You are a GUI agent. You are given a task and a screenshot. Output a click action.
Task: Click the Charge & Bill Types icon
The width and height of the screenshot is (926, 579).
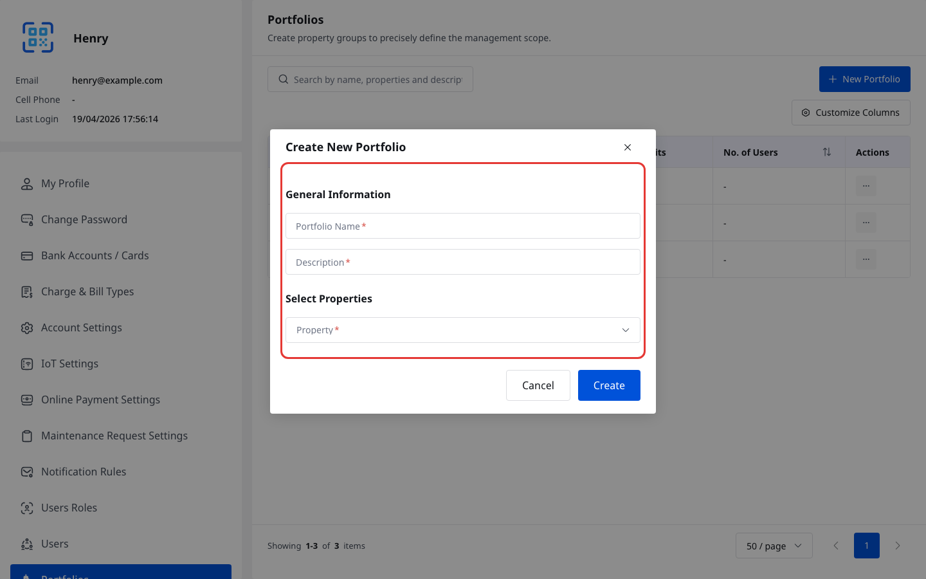[27, 292]
